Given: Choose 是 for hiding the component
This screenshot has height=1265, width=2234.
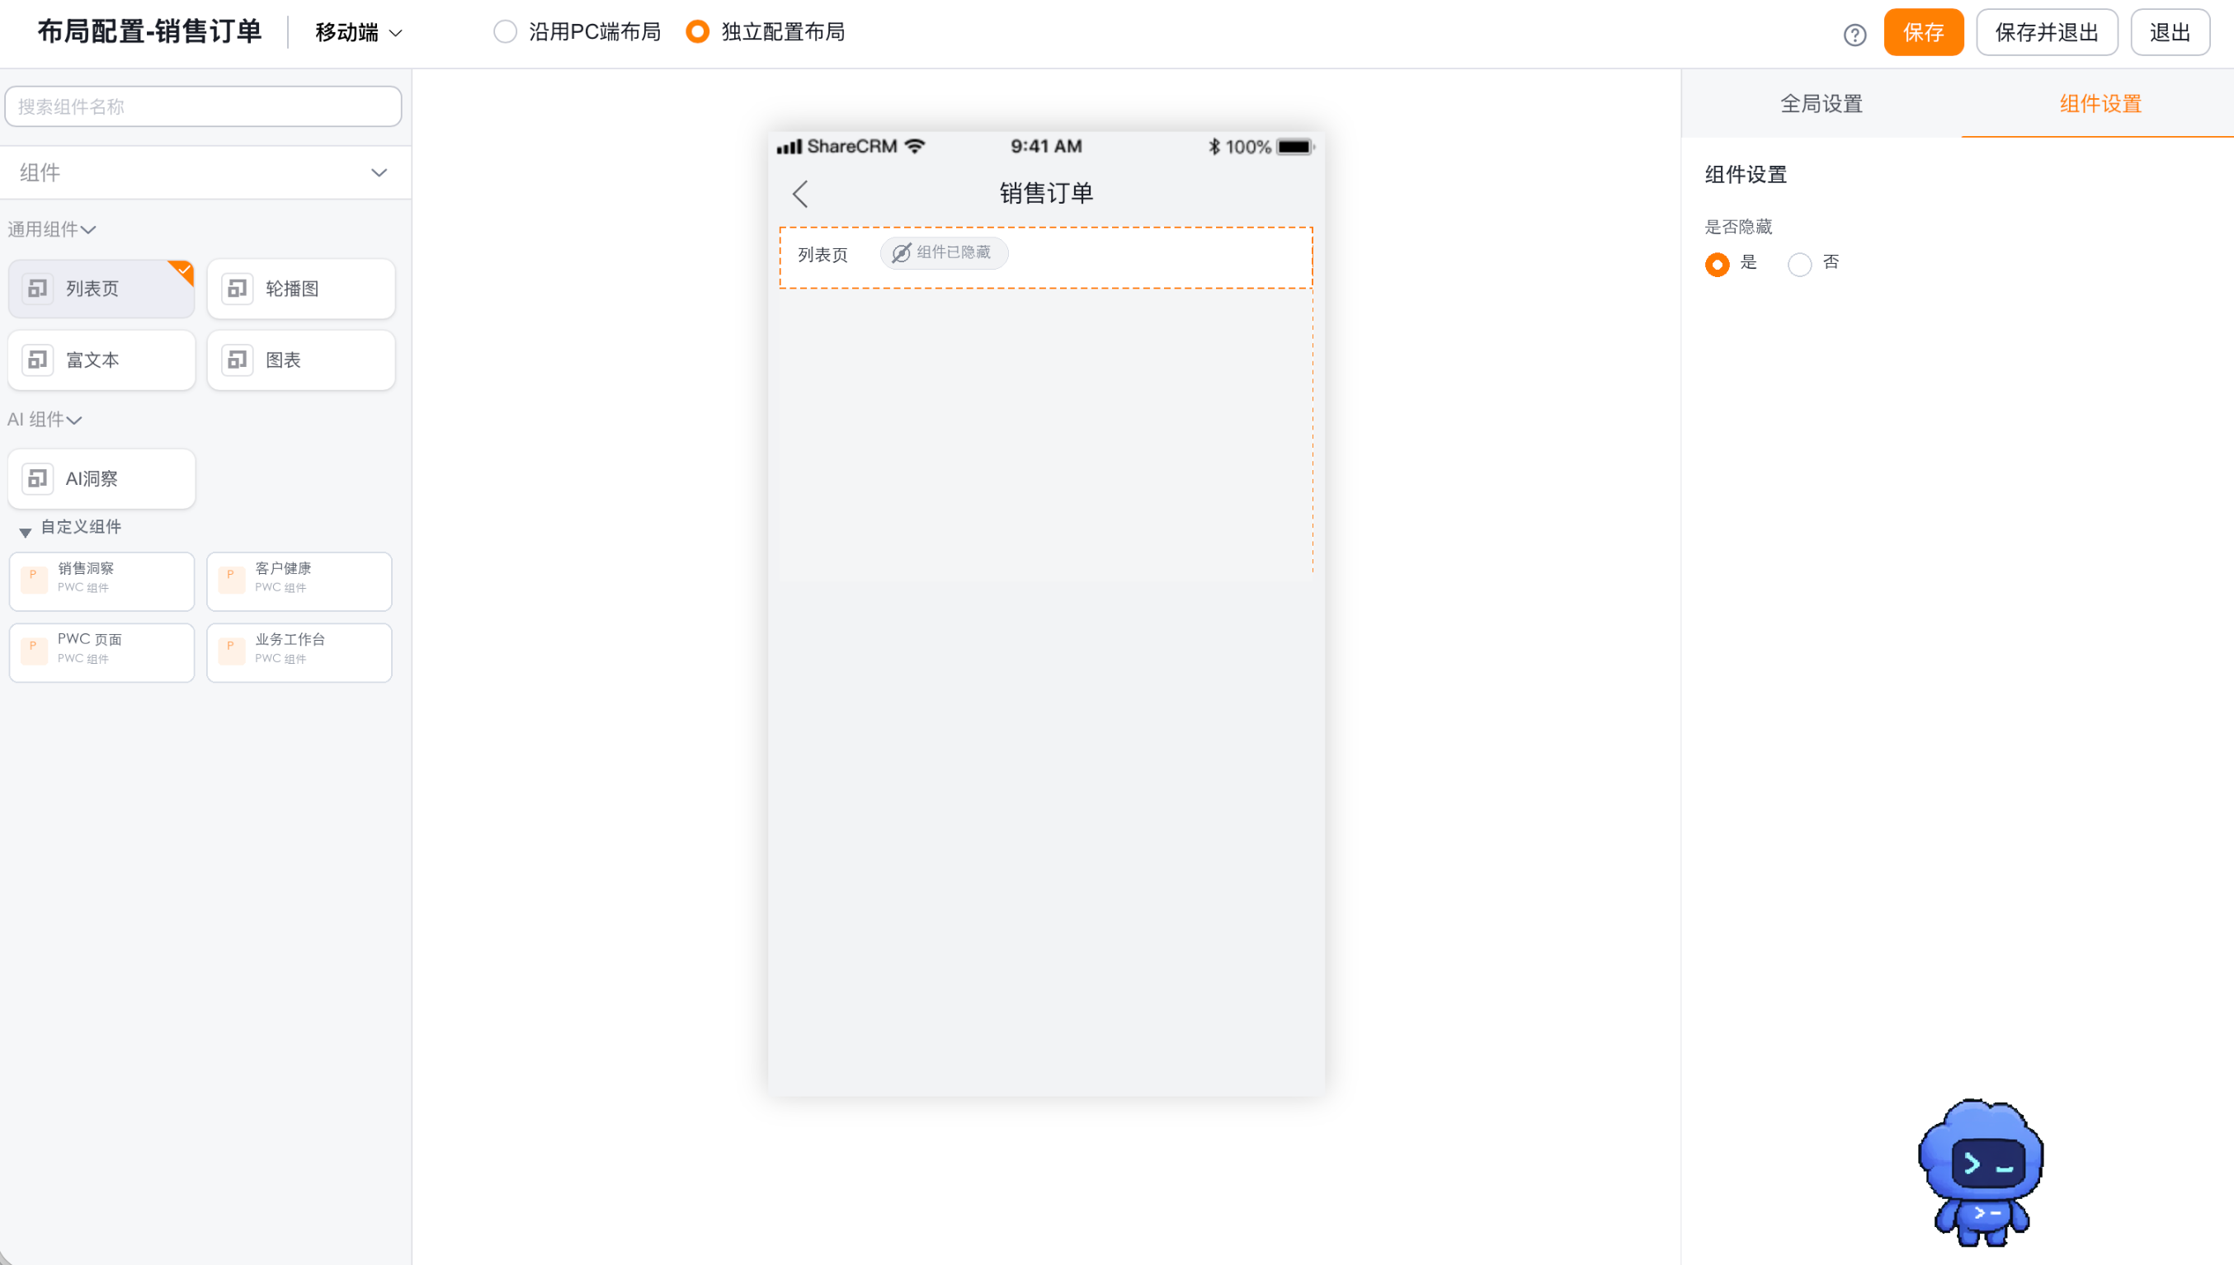Looking at the screenshot, I should coord(1730,263).
